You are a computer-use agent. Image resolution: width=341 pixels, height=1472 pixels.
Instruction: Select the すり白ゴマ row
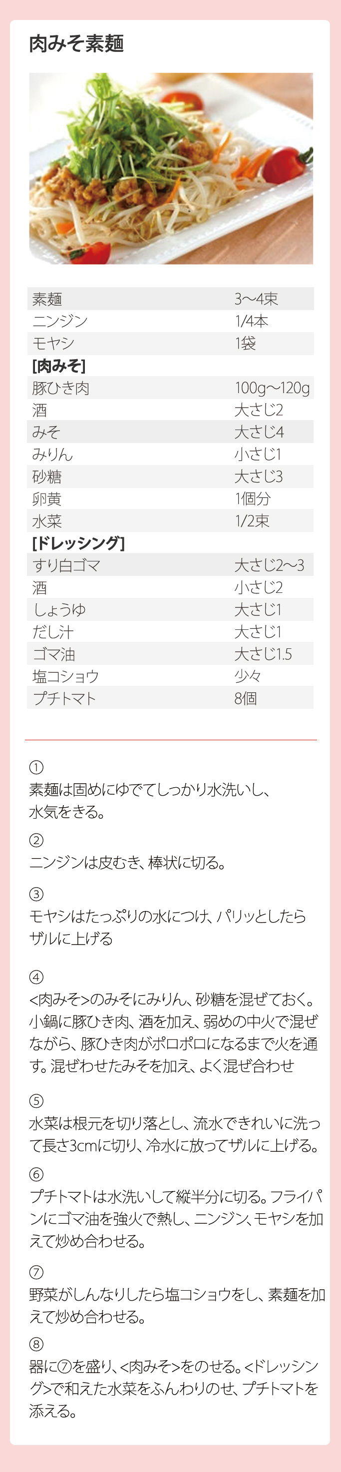click(x=170, y=565)
